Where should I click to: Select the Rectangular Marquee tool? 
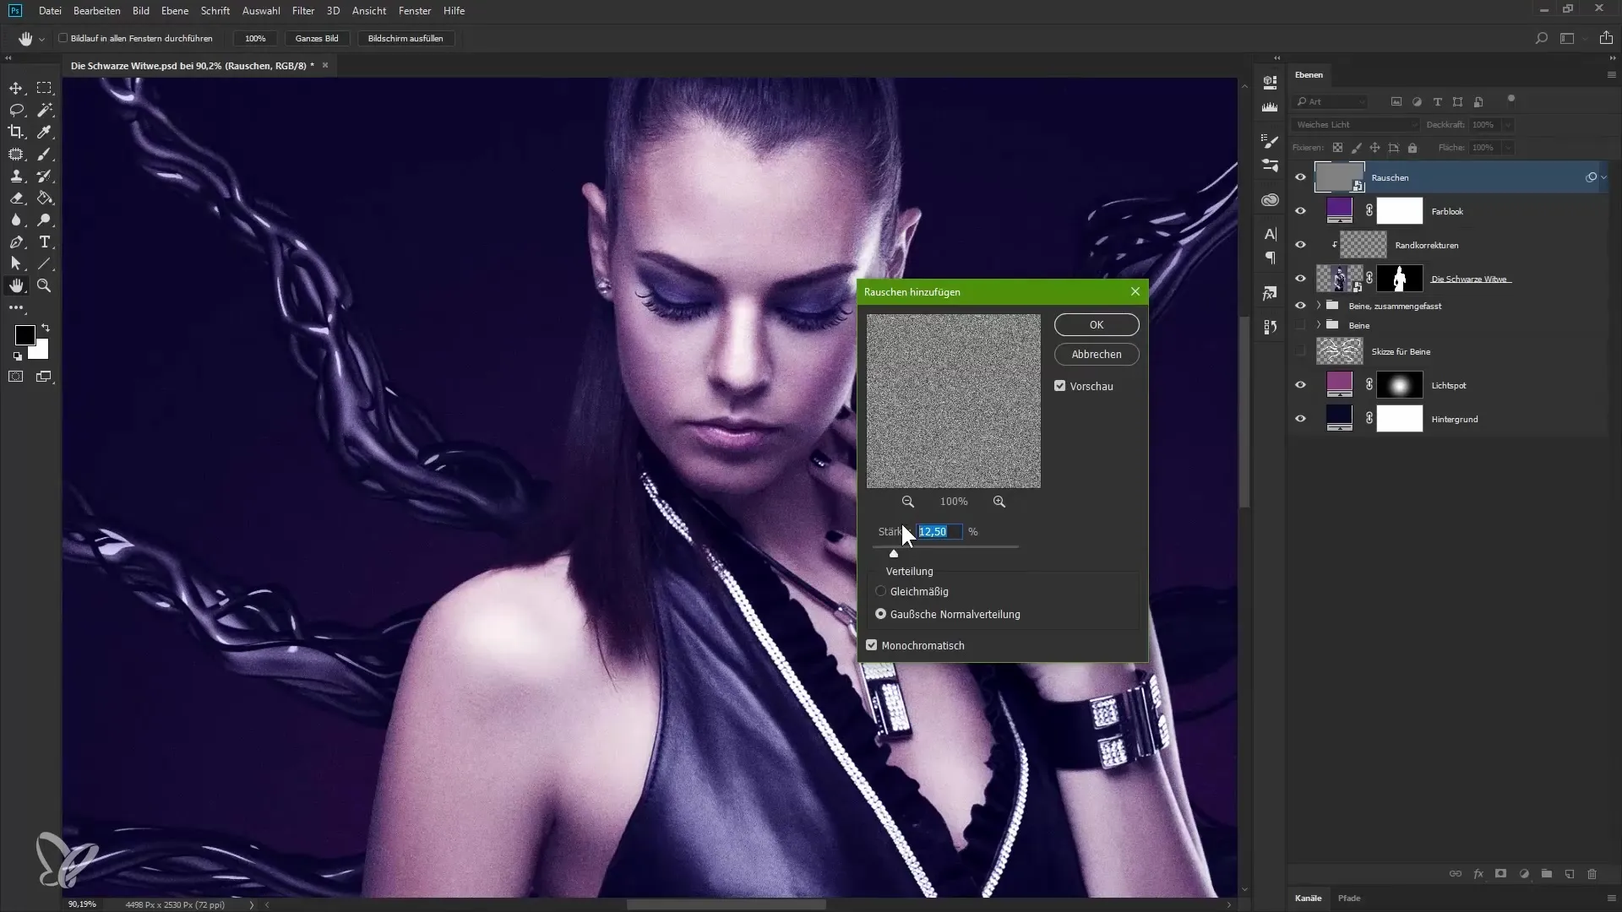click(44, 88)
